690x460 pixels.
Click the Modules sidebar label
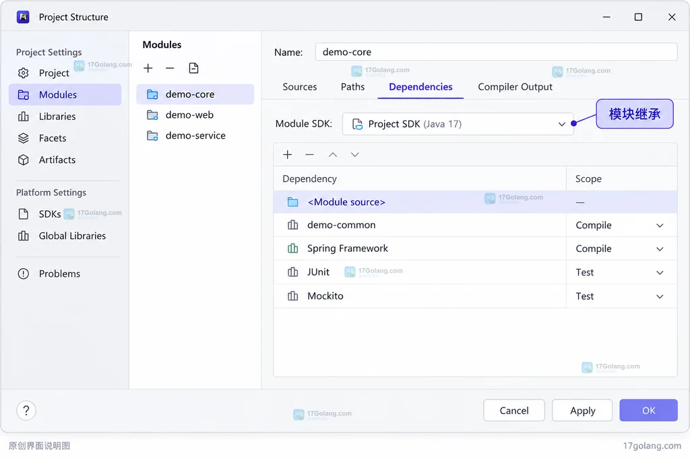coord(58,94)
